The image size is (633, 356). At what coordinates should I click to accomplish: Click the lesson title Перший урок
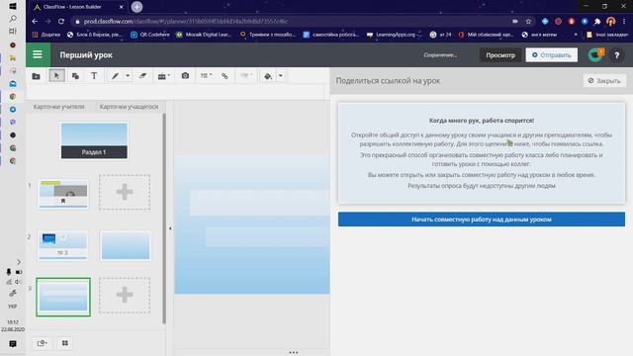pos(86,55)
